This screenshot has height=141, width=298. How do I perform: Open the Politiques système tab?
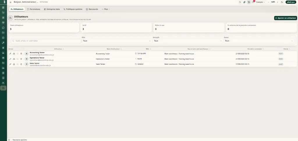pos(73,9)
